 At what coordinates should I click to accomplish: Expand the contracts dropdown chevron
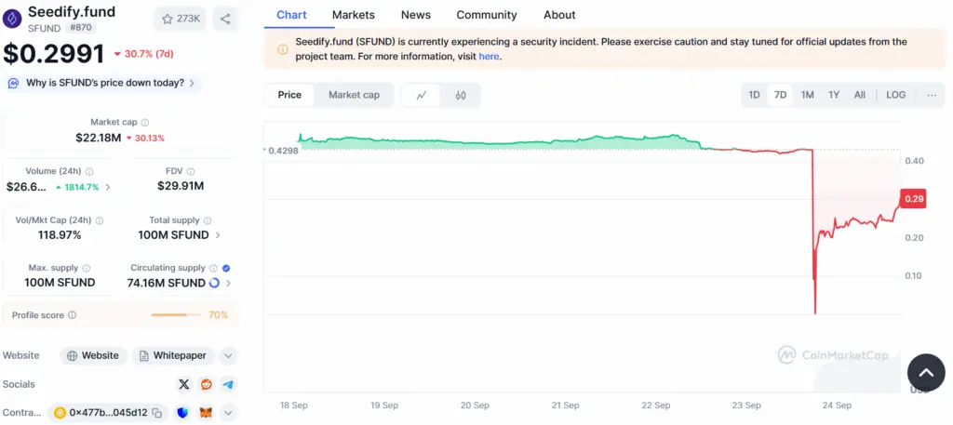[x=228, y=412]
